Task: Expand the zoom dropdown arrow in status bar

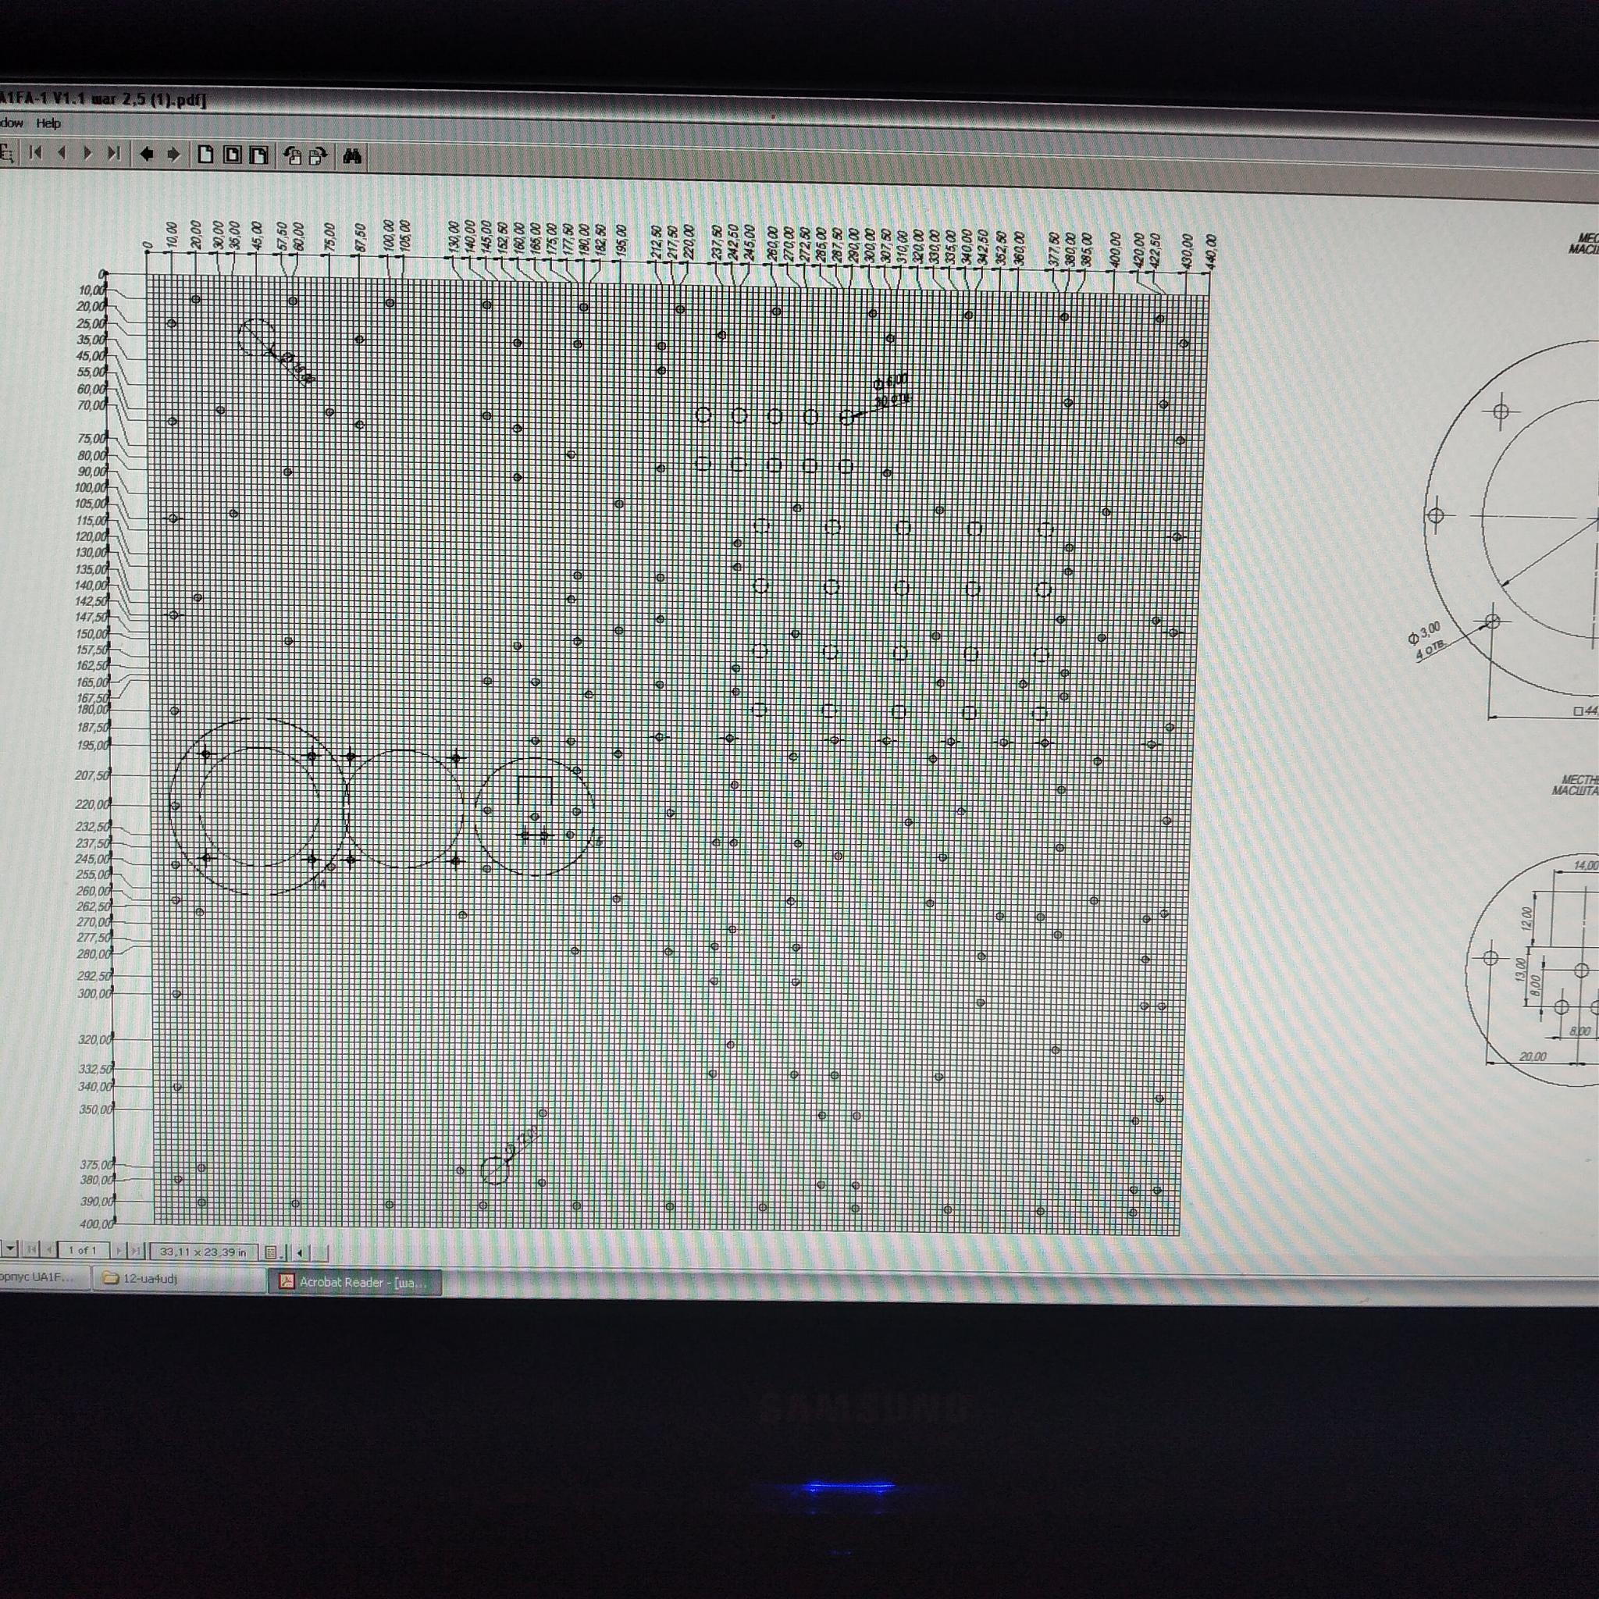Action: pos(10,1248)
